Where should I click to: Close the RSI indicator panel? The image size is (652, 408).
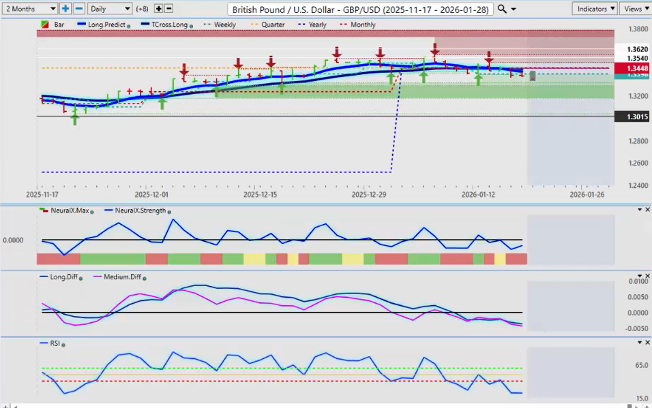(647, 343)
